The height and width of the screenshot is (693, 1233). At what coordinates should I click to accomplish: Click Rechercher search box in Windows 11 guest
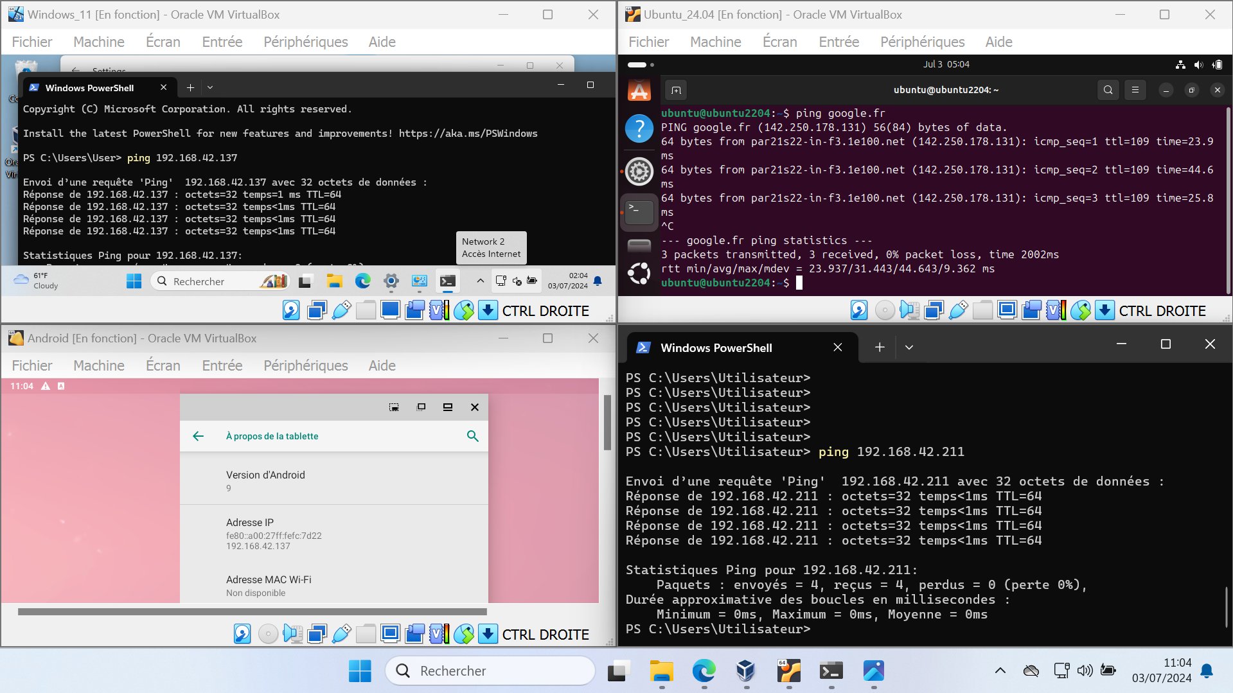[x=220, y=281]
